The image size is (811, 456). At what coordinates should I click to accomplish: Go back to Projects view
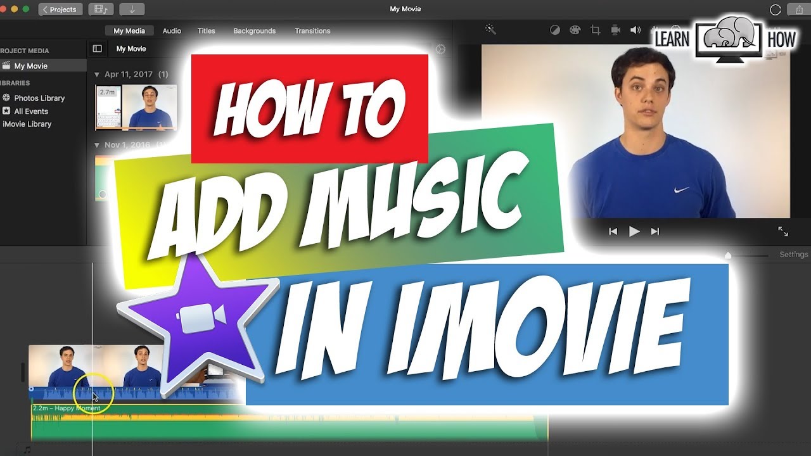pos(60,9)
